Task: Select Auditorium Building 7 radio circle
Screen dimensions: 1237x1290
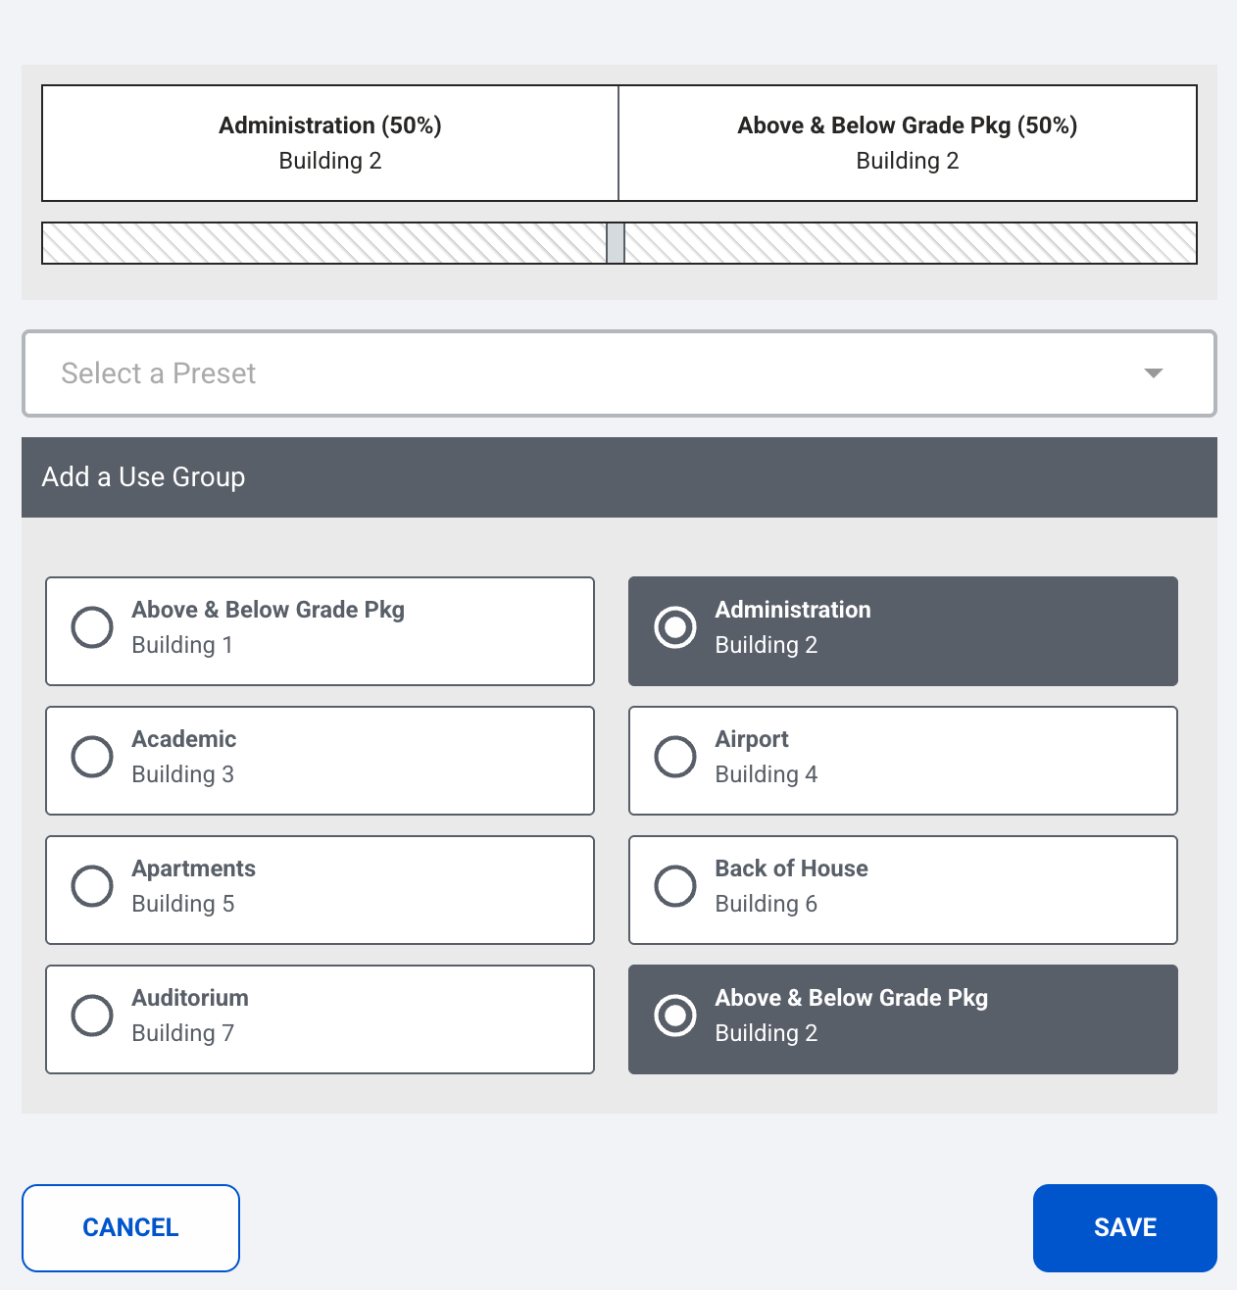Action: (92, 1016)
